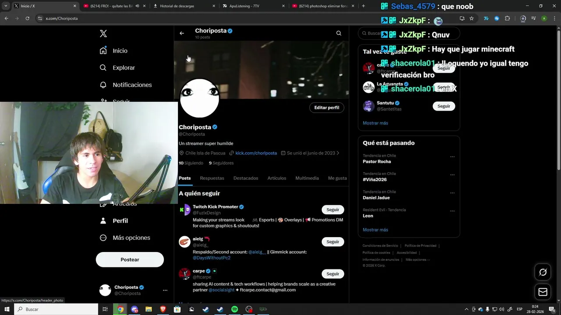Open Spotify from the taskbar
The image size is (561, 315).
tap(234, 309)
